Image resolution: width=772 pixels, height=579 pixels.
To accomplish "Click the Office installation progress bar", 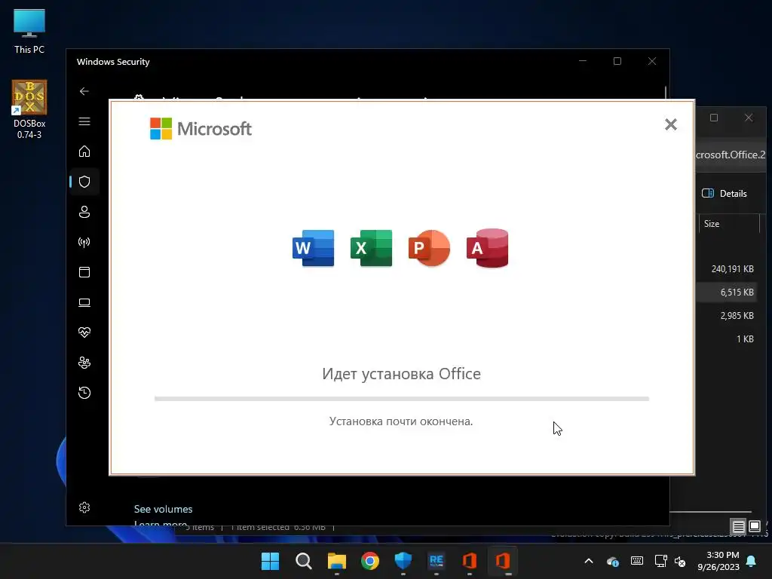I will point(402,399).
